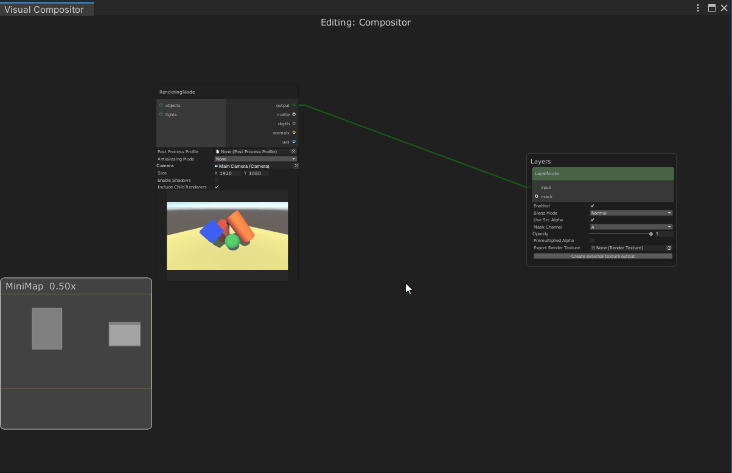
Task: Uncheck Include Child Renderers
Action: pyautogui.click(x=217, y=187)
